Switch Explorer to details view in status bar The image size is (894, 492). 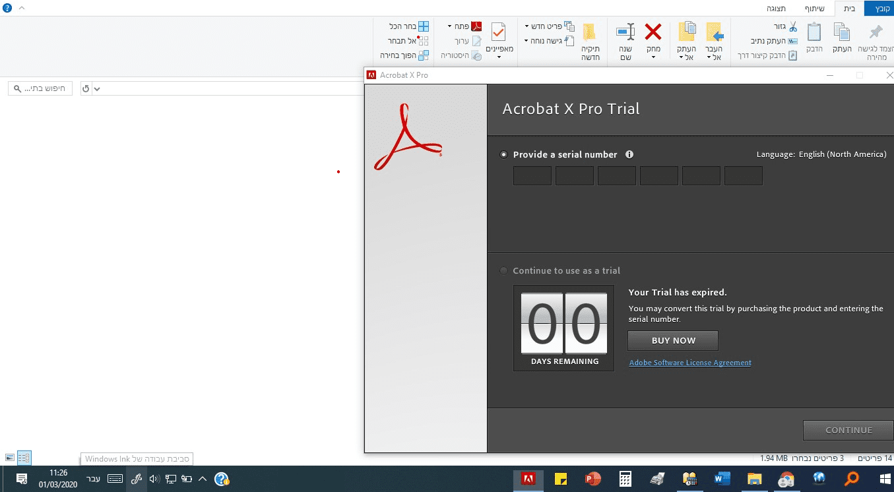coord(24,457)
